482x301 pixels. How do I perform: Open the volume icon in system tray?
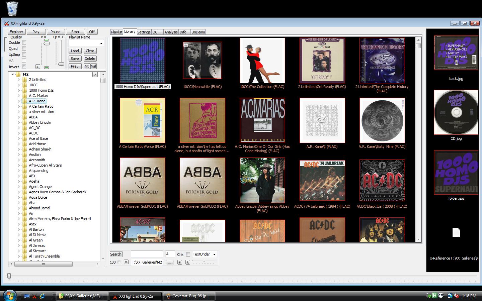(456, 296)
